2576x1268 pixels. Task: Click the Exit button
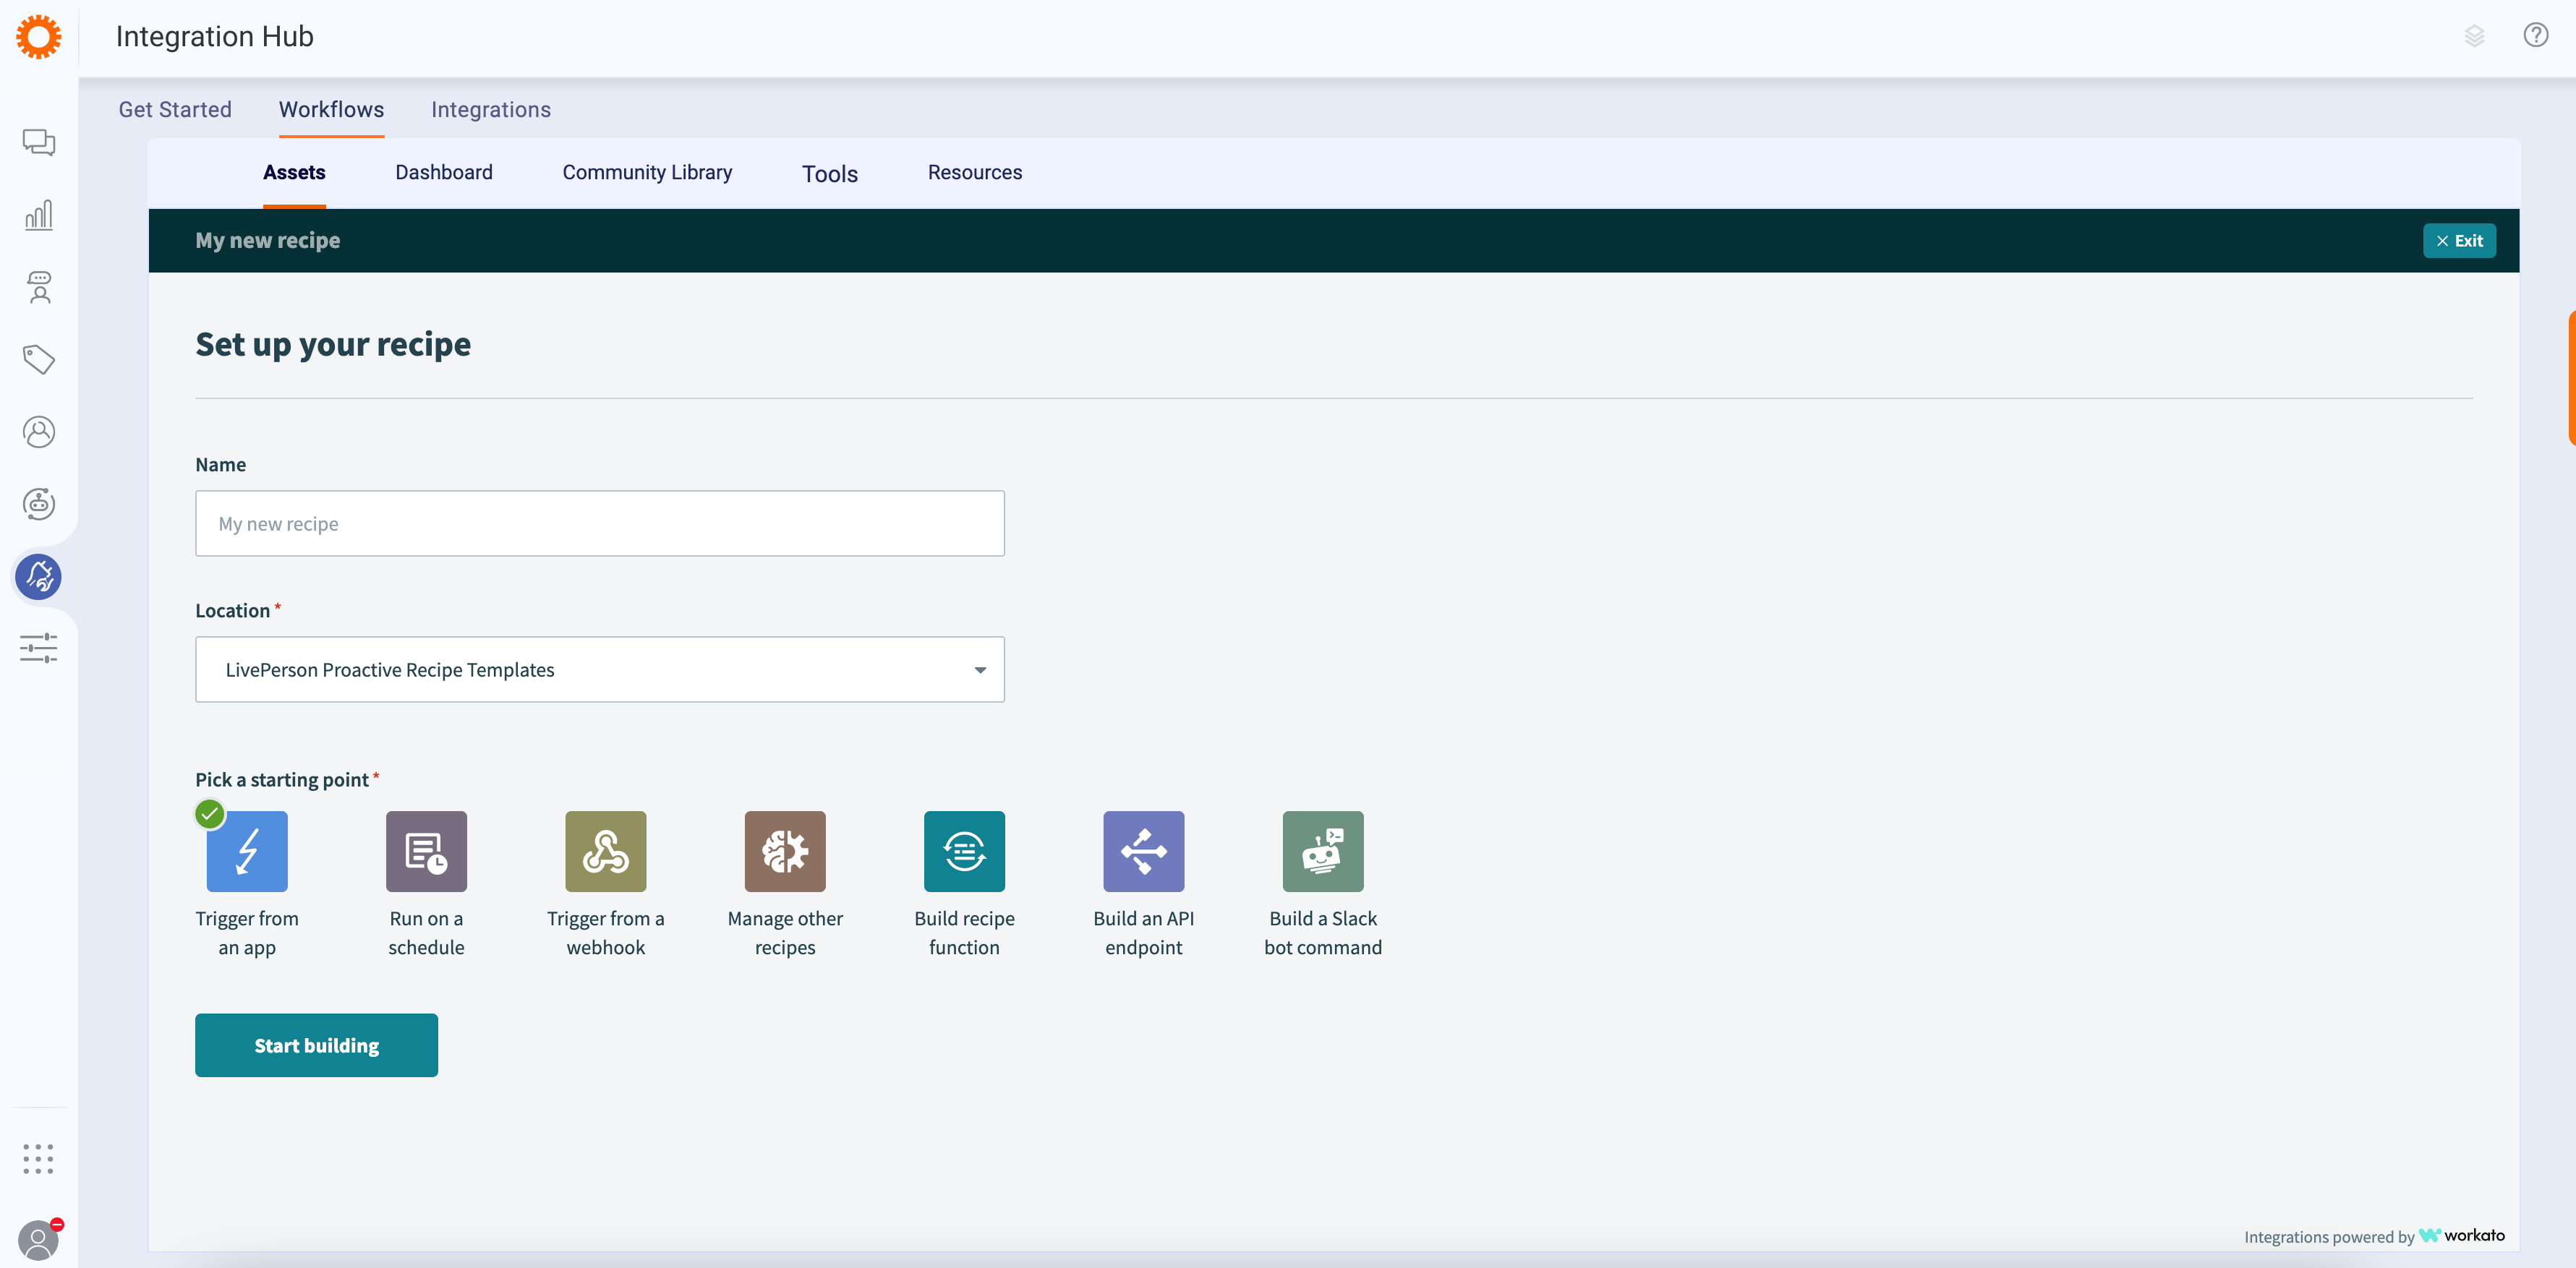[x=2459, y=241]
